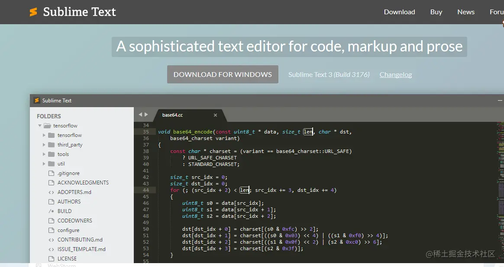
Task: Click URL_SAFE_CHARSET on line 39
Action: pyautogui.click(x=212, y=158)
